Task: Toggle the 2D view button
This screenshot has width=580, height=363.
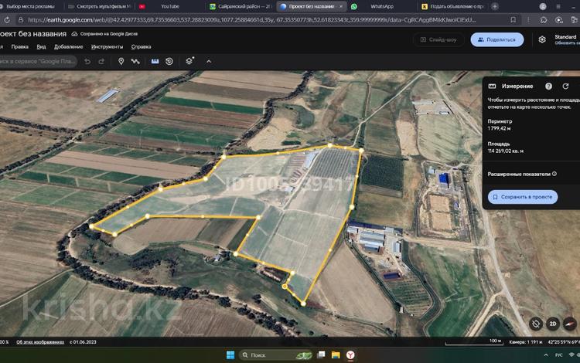Action: coord(553,324)
